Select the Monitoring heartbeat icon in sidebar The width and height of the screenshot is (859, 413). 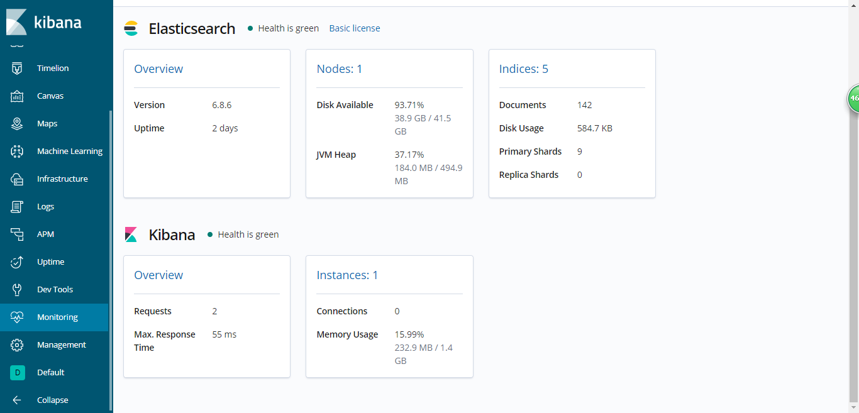tap(17, 317)
